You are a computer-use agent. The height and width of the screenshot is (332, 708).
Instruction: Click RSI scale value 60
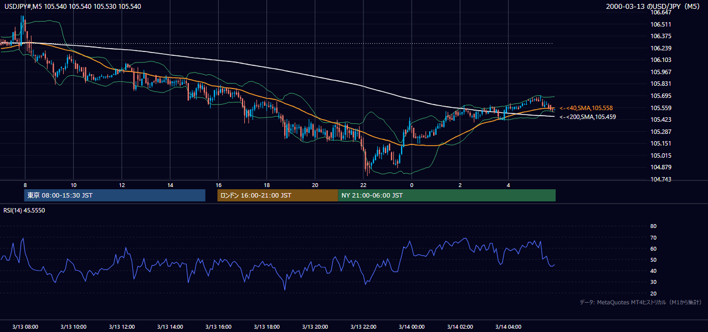click(x=653, y=248)
